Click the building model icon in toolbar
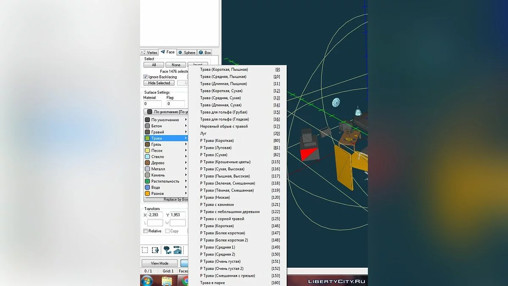 177,250
